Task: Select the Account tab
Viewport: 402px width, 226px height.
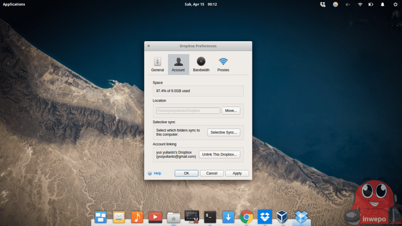Action: click(178, 64)
